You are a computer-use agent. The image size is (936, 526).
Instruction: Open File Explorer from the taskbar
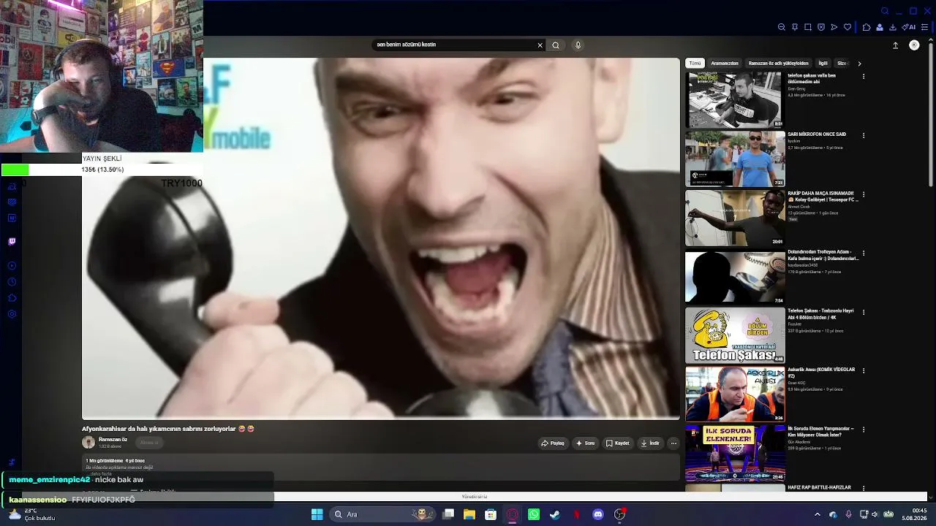[x=469, y=514]
